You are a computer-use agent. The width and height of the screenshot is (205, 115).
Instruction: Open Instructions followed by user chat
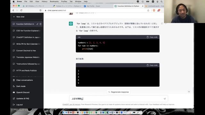coord(27,64)
